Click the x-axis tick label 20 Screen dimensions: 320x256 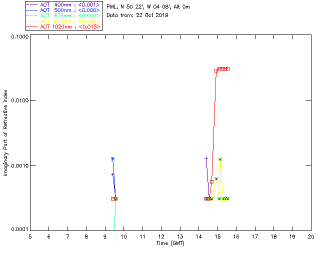[x=311, y=236]
